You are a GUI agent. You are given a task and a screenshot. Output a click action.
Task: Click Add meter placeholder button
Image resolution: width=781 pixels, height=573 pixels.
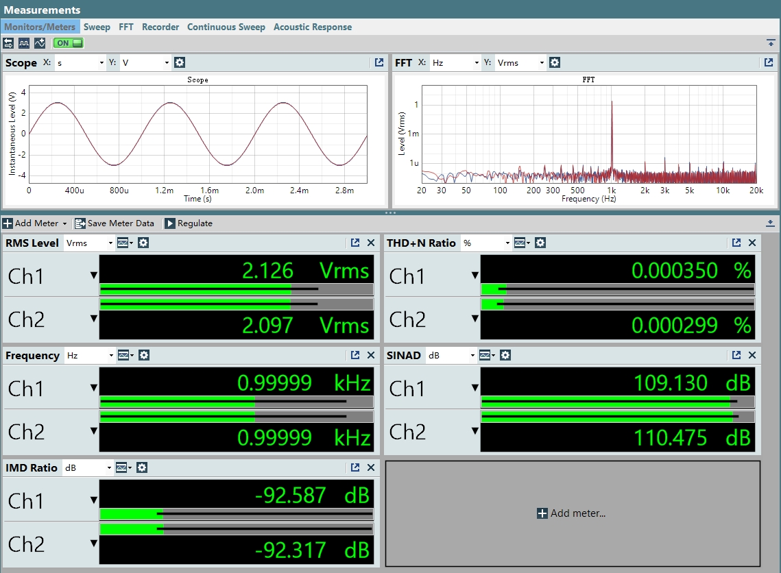[x=571, y=513]
